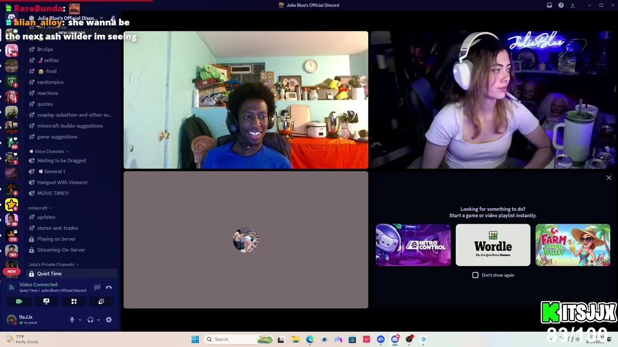Deafen using the headphones icon
The image size is (618, 347).
90,320
